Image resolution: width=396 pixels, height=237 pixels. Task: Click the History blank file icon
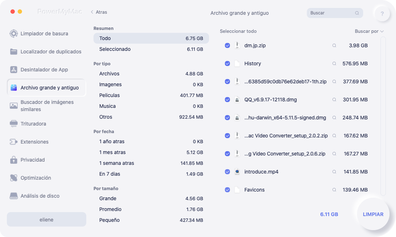[x=237, y=63]
